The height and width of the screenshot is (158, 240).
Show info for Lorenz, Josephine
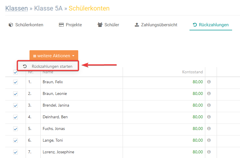point(209,152)
